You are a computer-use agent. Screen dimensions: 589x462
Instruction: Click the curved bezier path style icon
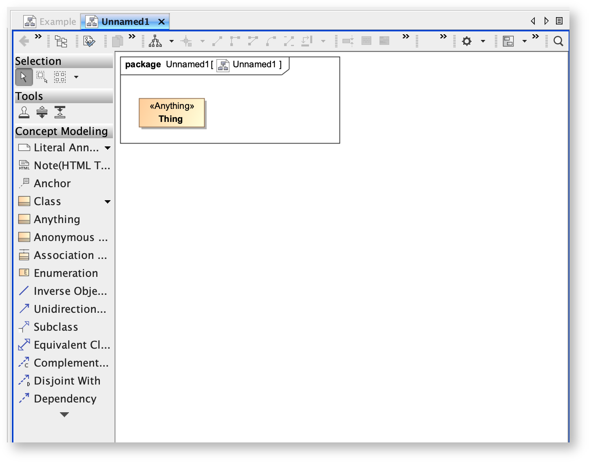tap(271, 41)
